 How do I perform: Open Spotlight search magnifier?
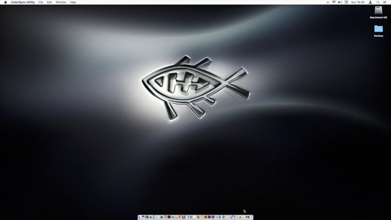pos(378,2)
